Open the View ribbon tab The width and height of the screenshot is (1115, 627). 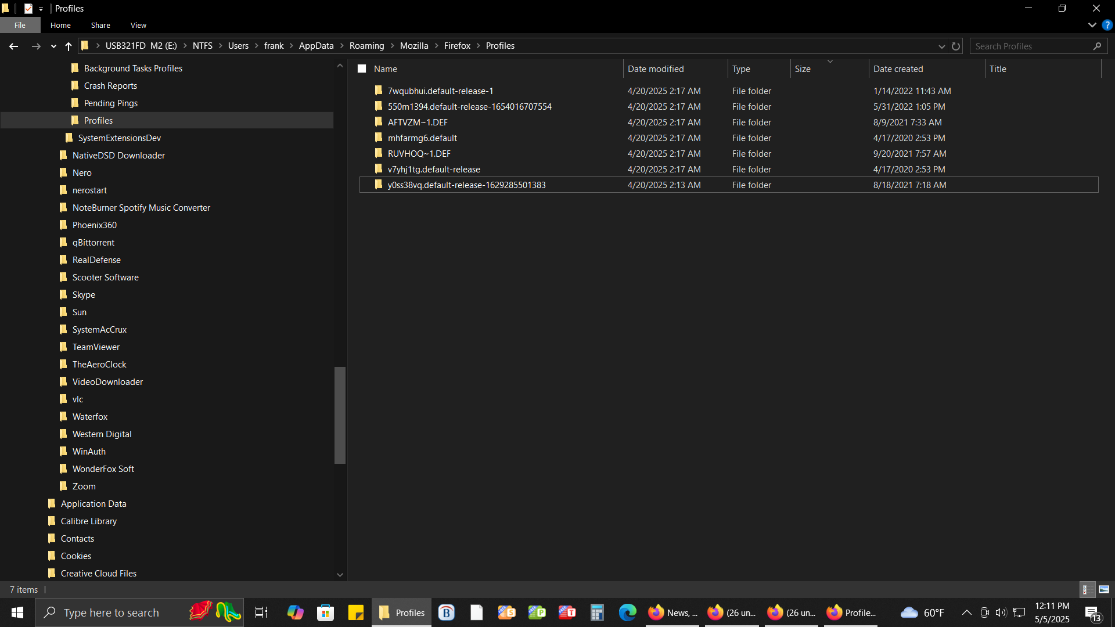[x=138, y=25]
